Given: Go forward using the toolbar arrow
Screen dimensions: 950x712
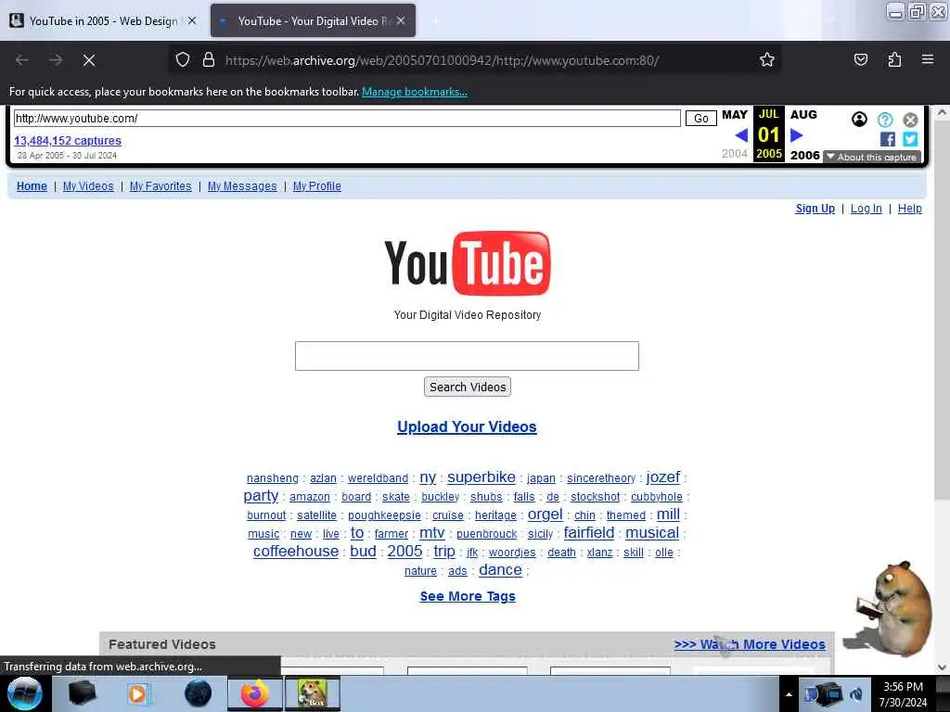Looking at the screenshot, I should click(55, 60).
